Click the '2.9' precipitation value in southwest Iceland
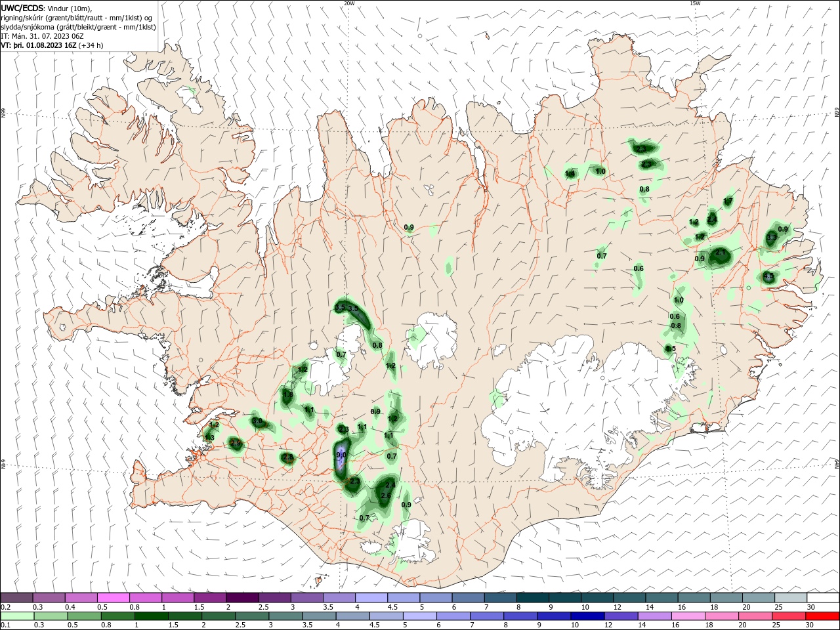 click(236, 444)
